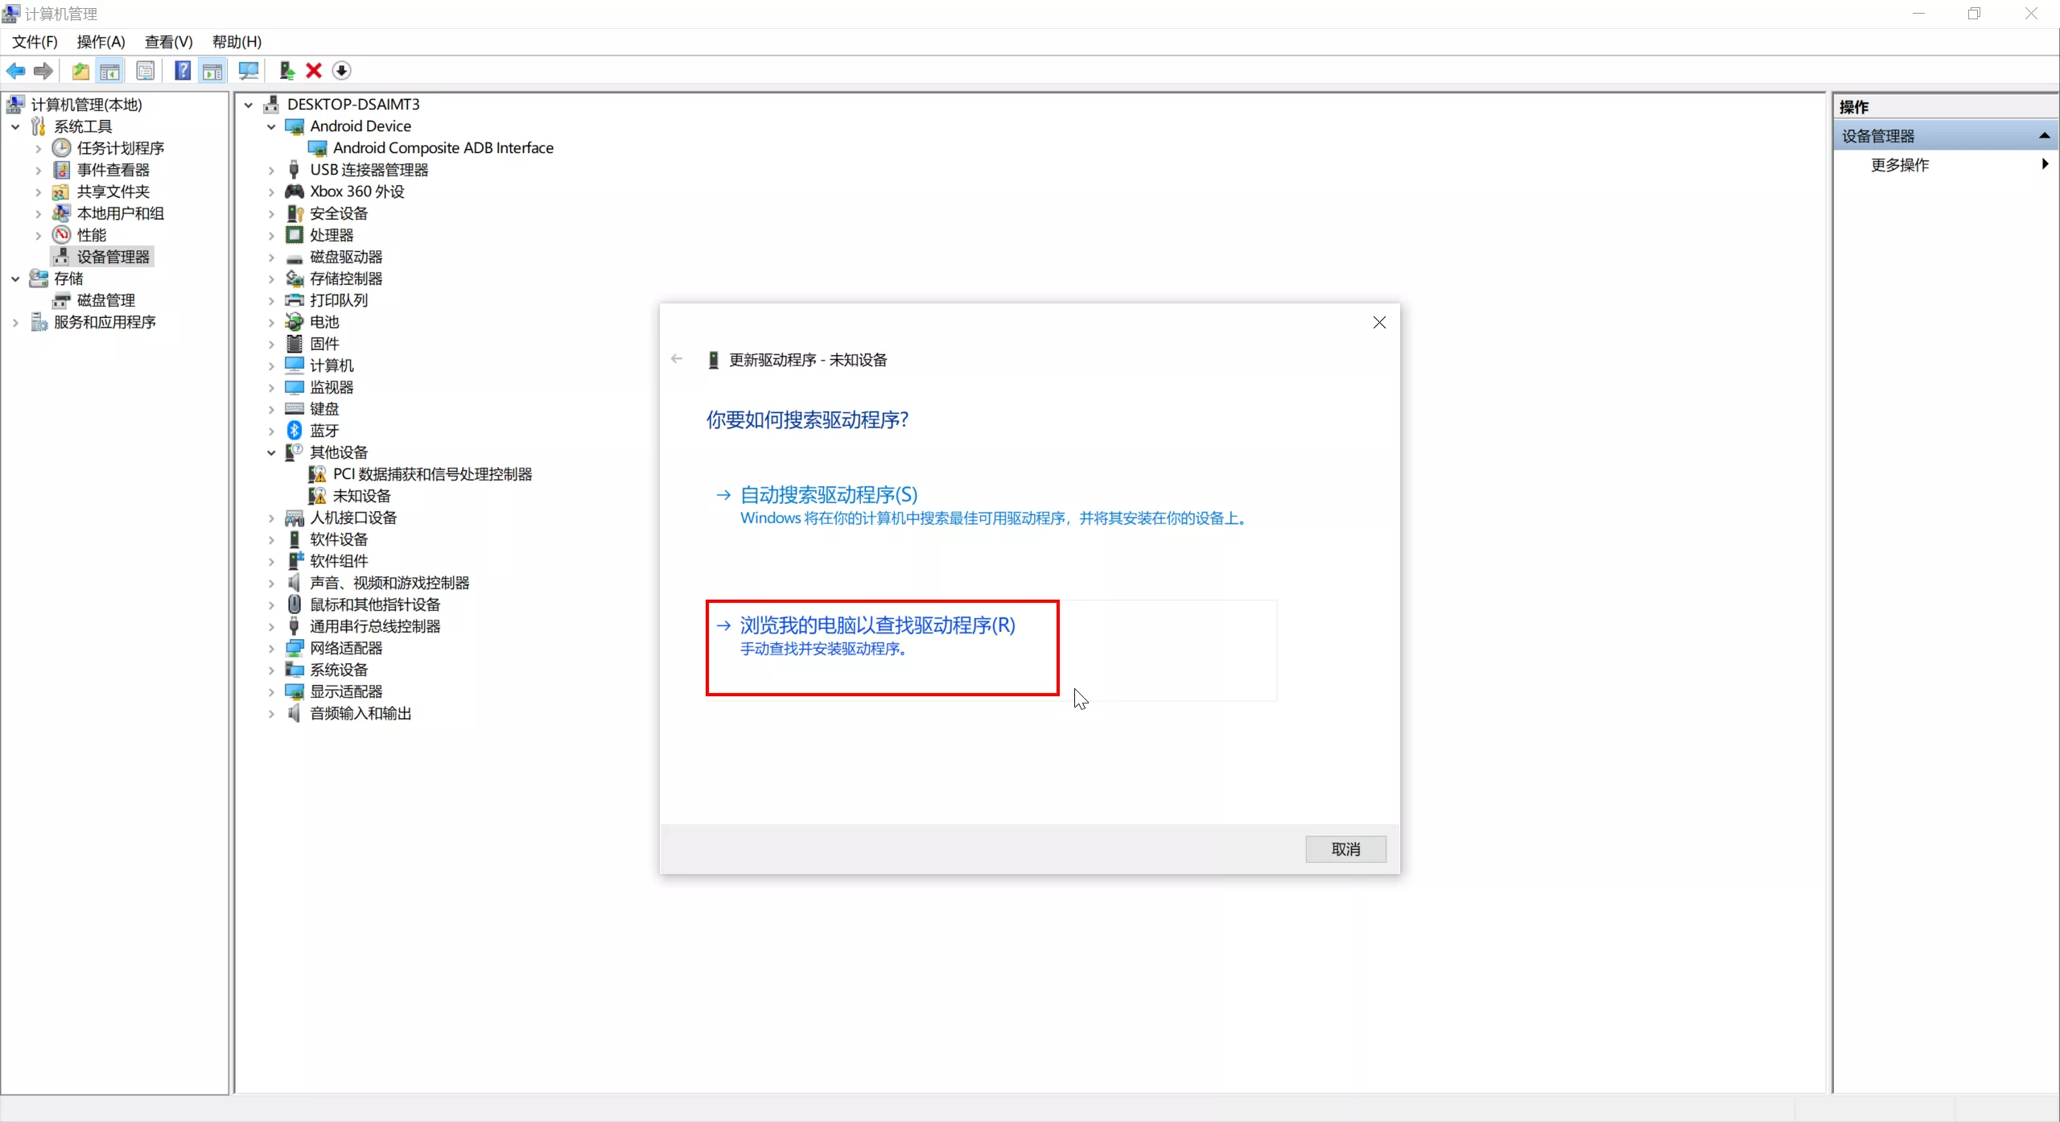Click the 取消 button in dialog
Screen dimensions: 2060x1122
point(1345,849)
